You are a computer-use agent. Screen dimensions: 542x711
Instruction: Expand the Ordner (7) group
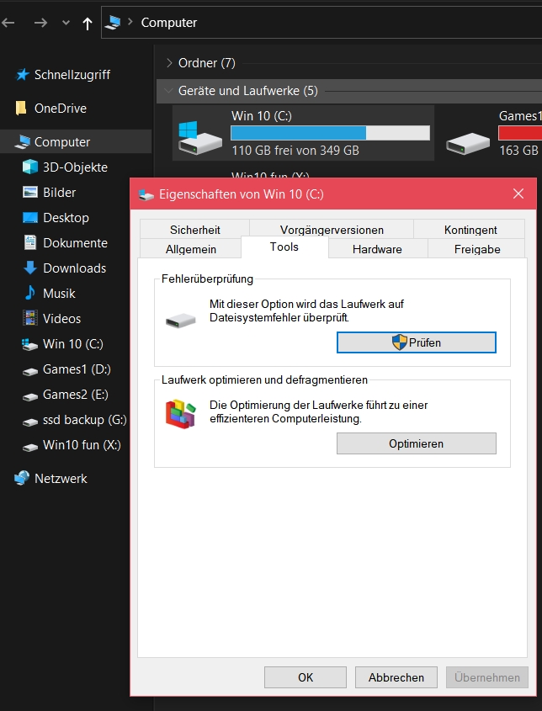pos(169,63)
